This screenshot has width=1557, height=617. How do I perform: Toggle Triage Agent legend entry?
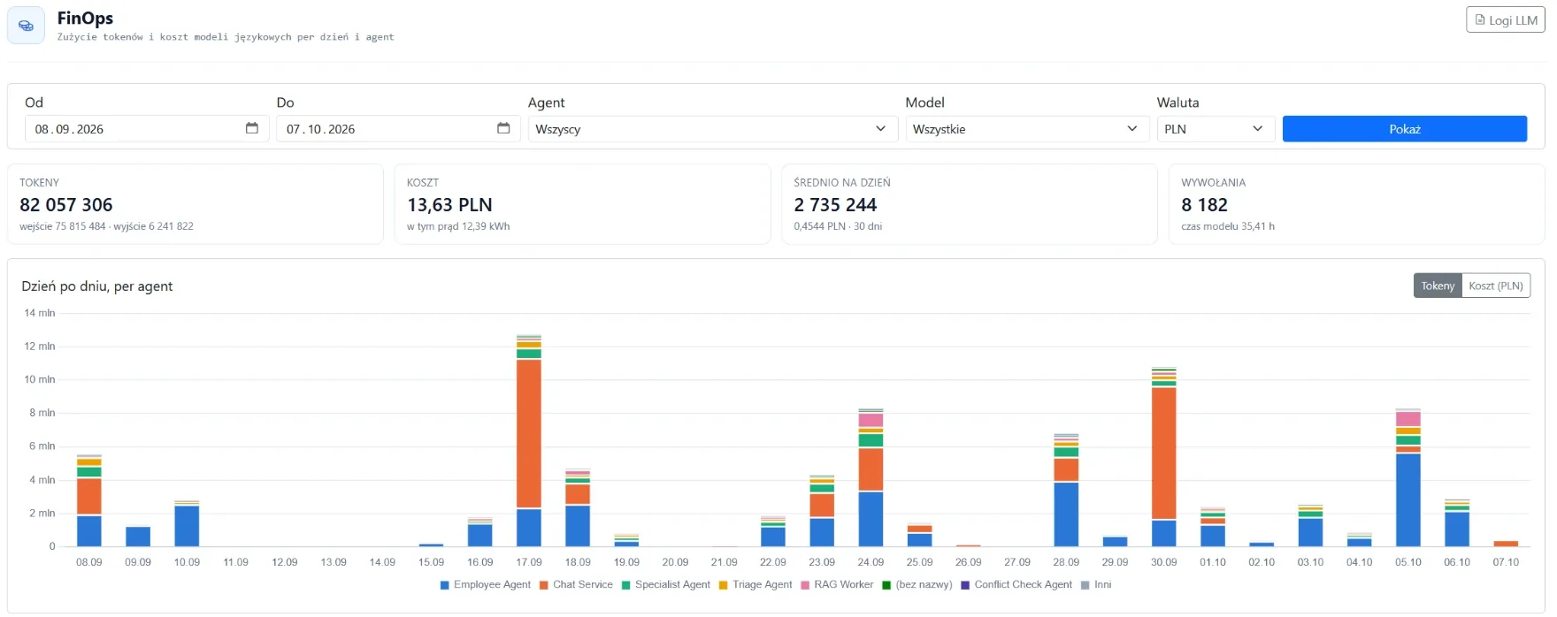[755, 584]
